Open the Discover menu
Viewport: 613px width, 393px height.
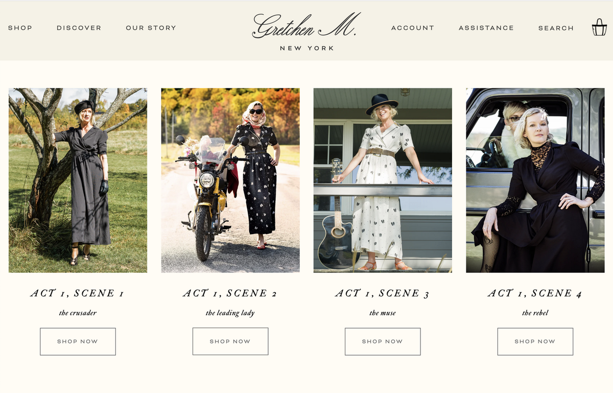(79, 28)
